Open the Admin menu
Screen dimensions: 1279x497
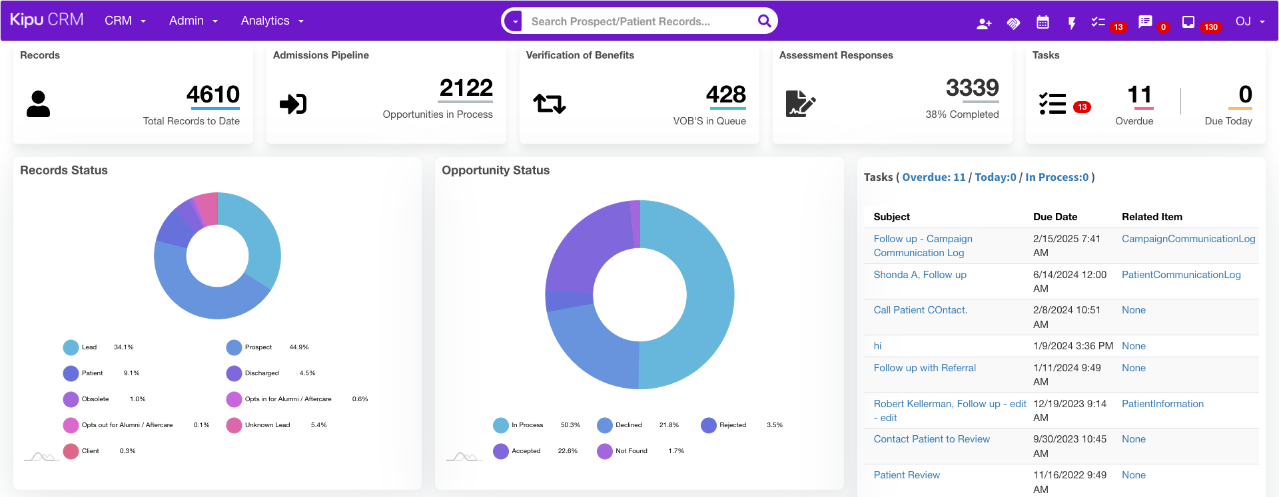click(x=193, y=21)
